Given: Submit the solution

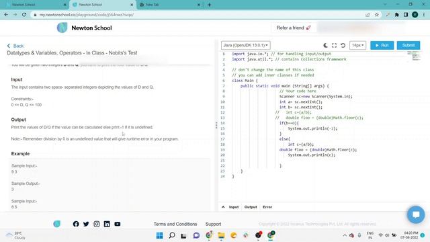Looking at the screenshot, I should pyautogui.click(x=408, y=45).
